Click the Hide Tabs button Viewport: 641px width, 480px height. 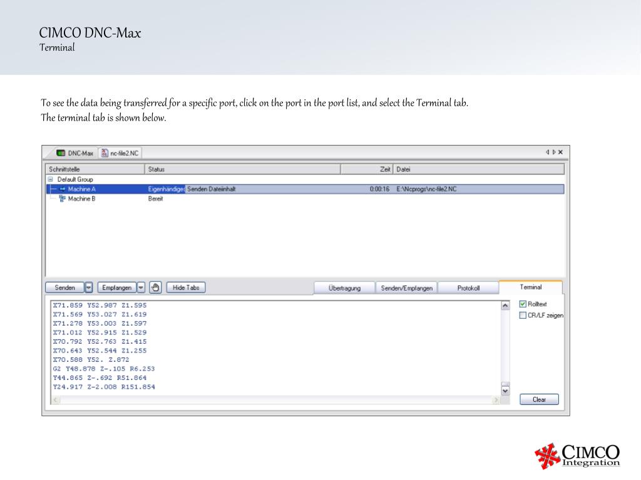[185, 287]
